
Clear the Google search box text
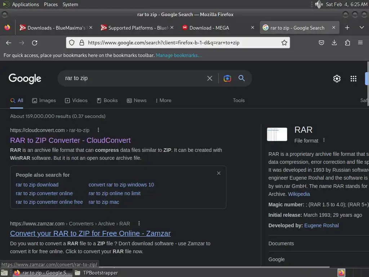pyautogui.click(x=210, y=78)
